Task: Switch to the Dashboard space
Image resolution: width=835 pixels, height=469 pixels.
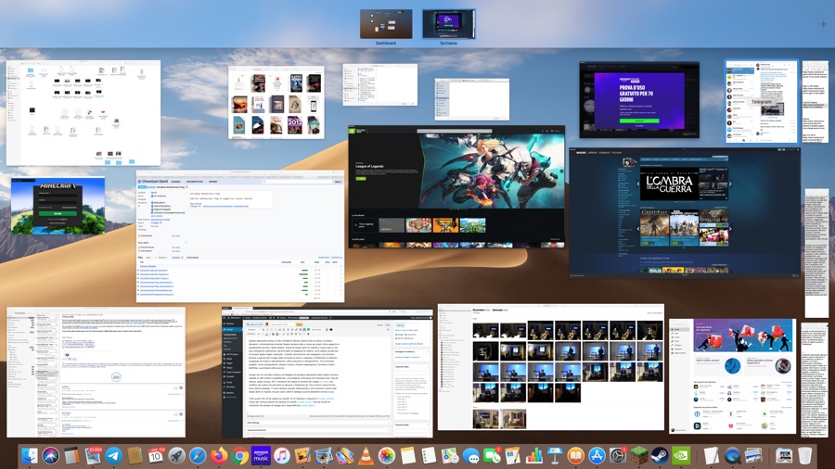Action: click(x=386, y=25)
